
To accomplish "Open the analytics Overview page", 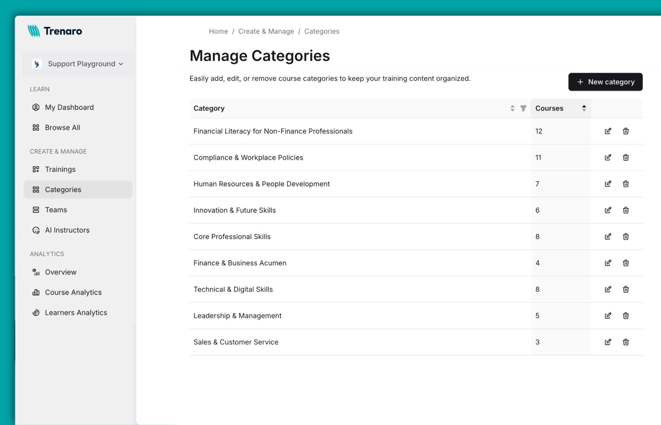I will click(60, 272).
